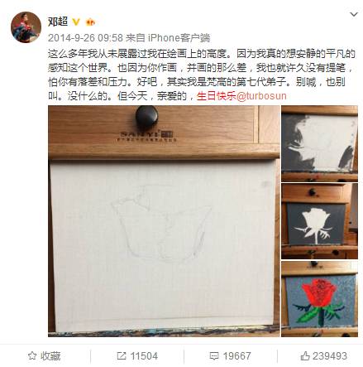363x367 pixels.
Task: Open the post options chevron menu
Action: coord(354,14)
